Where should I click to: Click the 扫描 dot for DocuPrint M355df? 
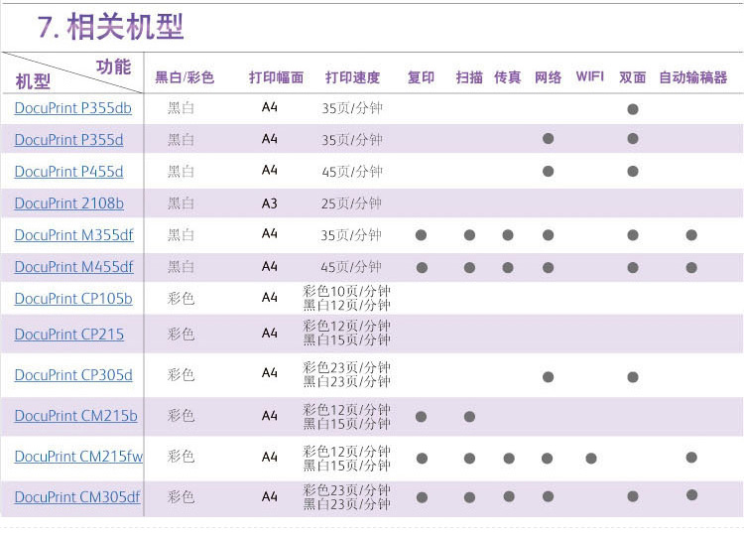470,235
